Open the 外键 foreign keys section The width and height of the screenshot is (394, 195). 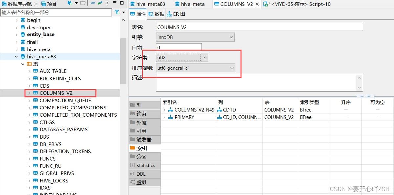(145, 122)
